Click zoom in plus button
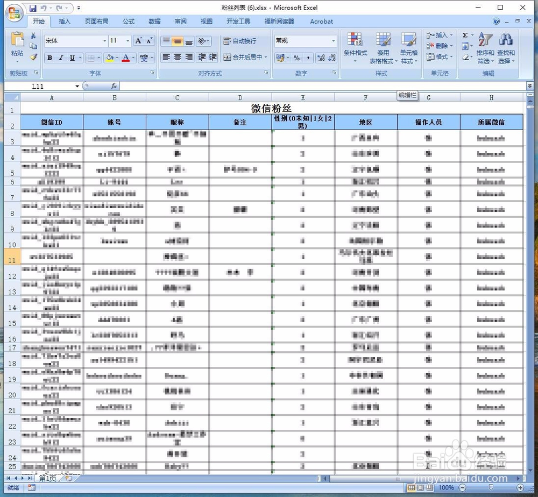Screen dimensions: 538x497 pos(520,487)
